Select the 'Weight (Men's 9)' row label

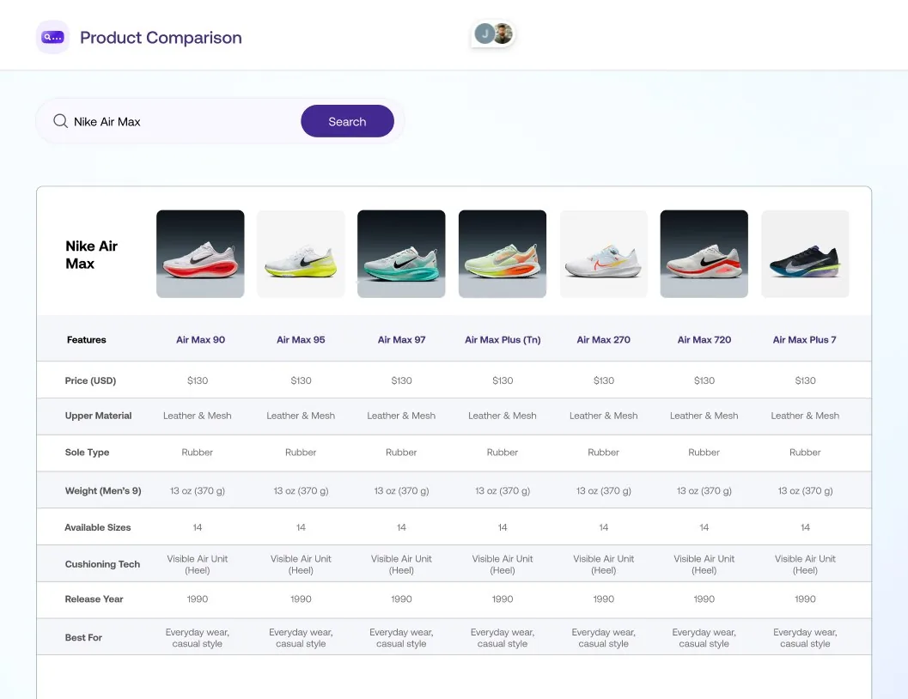pos(103,490)
